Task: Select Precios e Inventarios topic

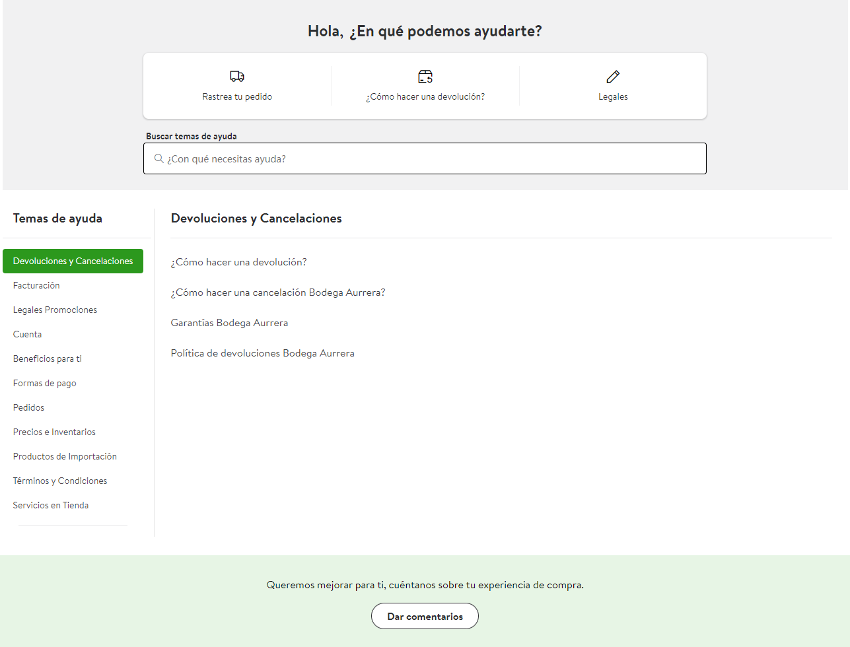Action: pyautogui.click(x=54, y=432)
